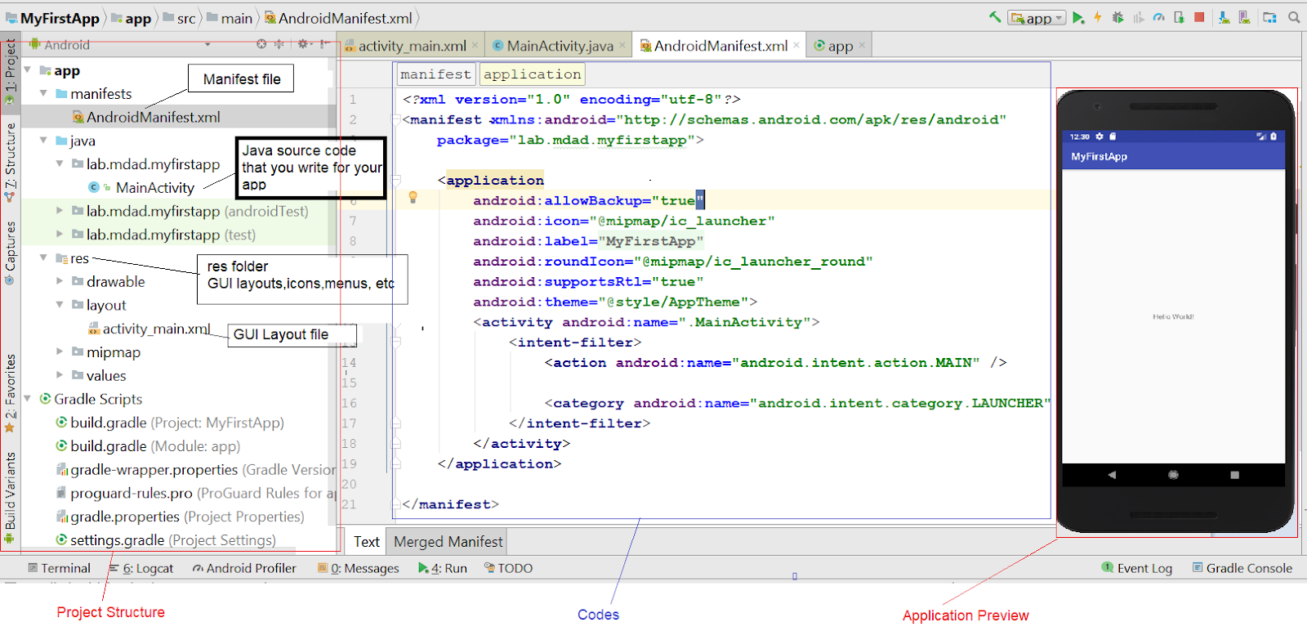1307x631 pixels.
Task: Expand lab.mdad.myfirstapp (test) package
Action: pyautogui.click(x=60, y=235)
